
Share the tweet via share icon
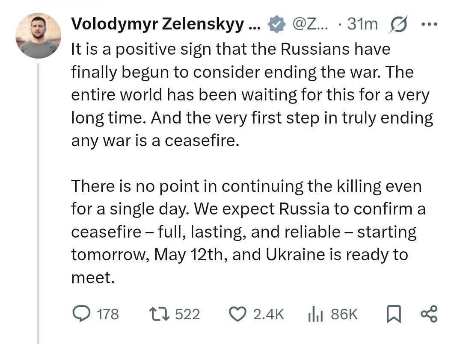(x=429, y=314)
